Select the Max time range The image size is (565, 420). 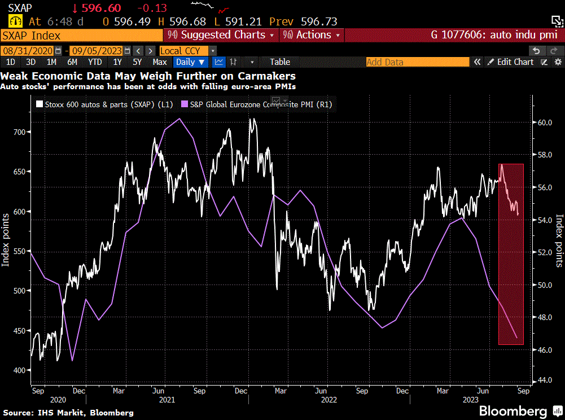click(x=160, y=62)
